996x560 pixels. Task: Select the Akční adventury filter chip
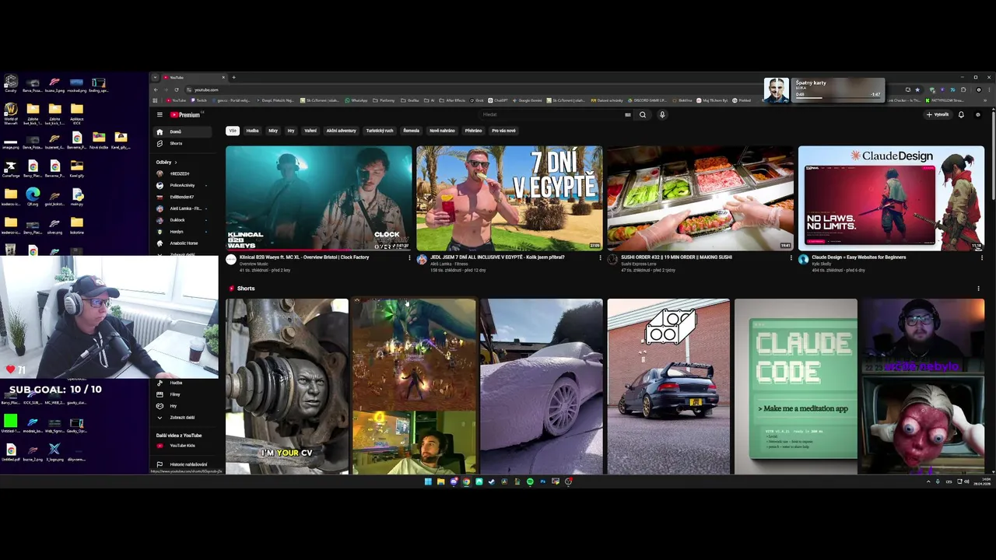[342, 131]
